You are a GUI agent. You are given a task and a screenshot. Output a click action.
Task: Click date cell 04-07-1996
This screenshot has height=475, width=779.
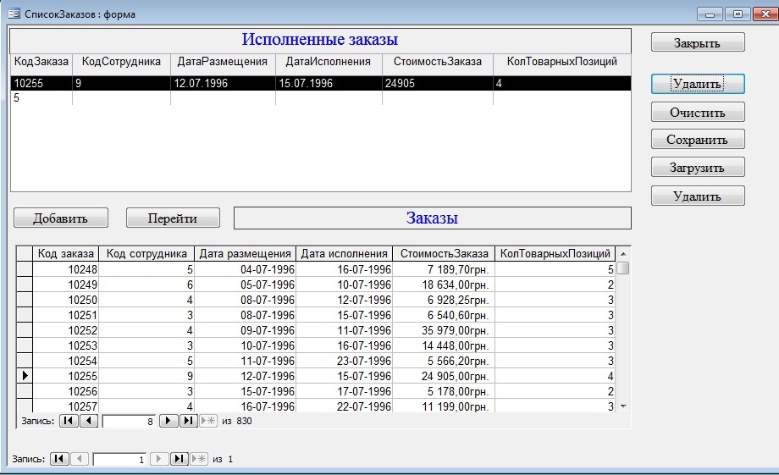245,269
